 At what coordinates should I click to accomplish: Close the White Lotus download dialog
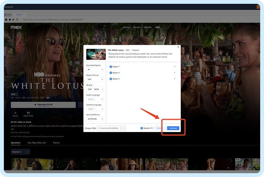click(x=178, y=47)
